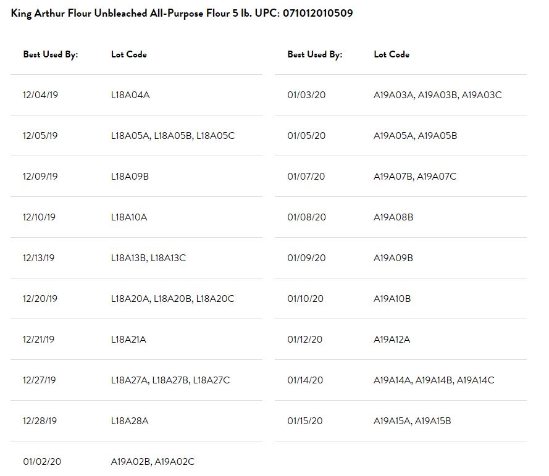The width and height of the screenshot is (549, 476).
Task: Select the 12/10/19 date cell
Action: tap(39, 217)
